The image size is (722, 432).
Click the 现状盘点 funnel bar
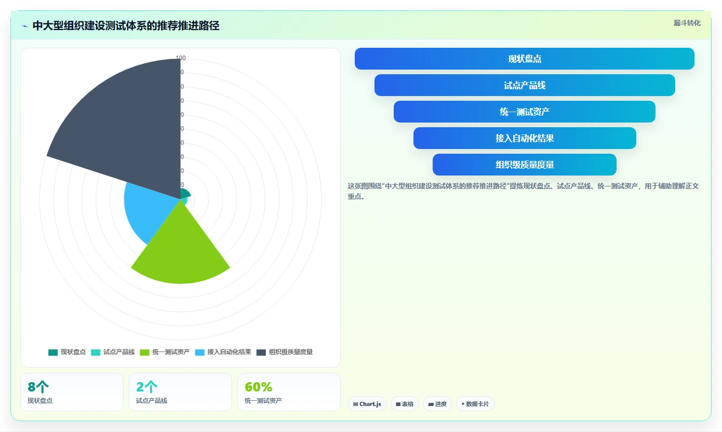(525, 59)
